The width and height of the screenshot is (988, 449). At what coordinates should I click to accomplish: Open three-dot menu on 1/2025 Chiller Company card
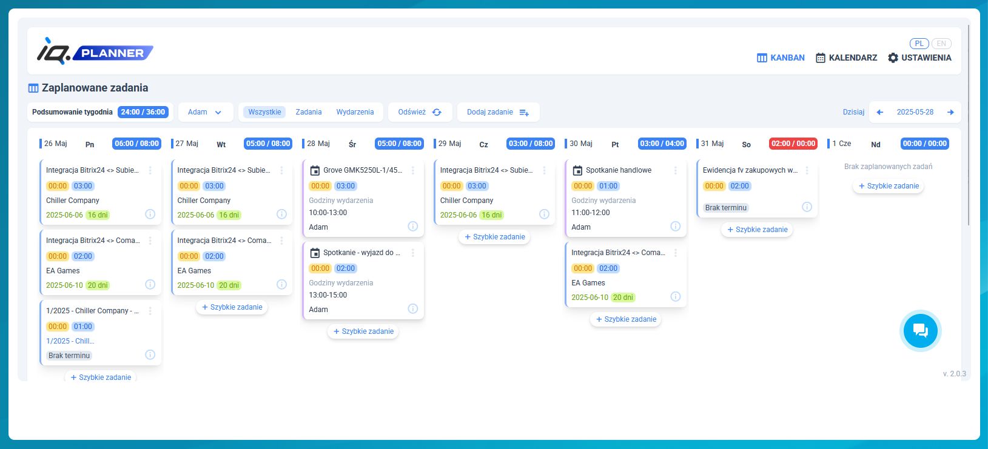pyautogui.click(x=150, y=311)
